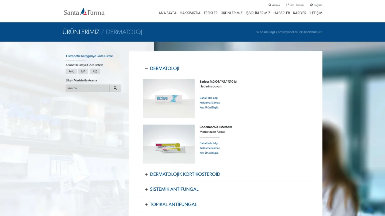Click Daha Fazla bilgi for Baricus
Screen dimensions: 385x216
point(209,98)
